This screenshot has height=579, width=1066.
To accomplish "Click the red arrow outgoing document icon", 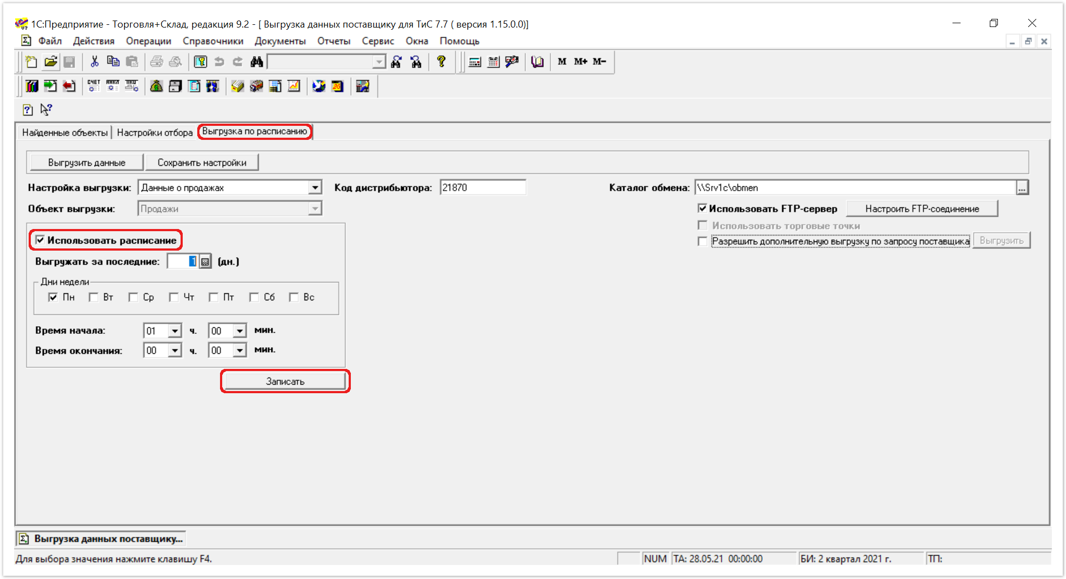I will tap(69, 86).
